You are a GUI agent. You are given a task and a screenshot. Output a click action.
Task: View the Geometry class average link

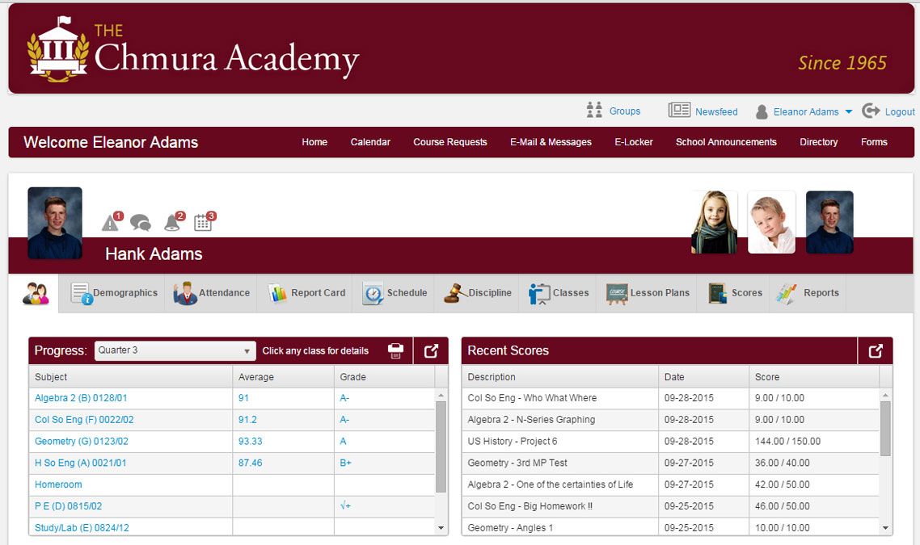click(248, 441)
